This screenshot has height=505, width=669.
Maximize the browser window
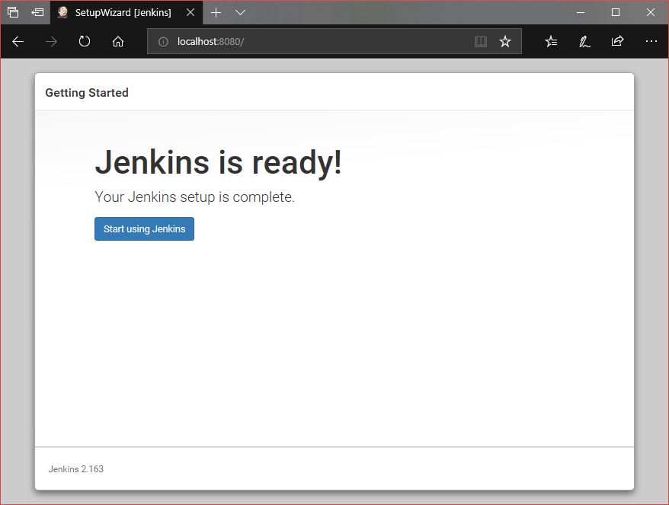(x=616, y=12)
